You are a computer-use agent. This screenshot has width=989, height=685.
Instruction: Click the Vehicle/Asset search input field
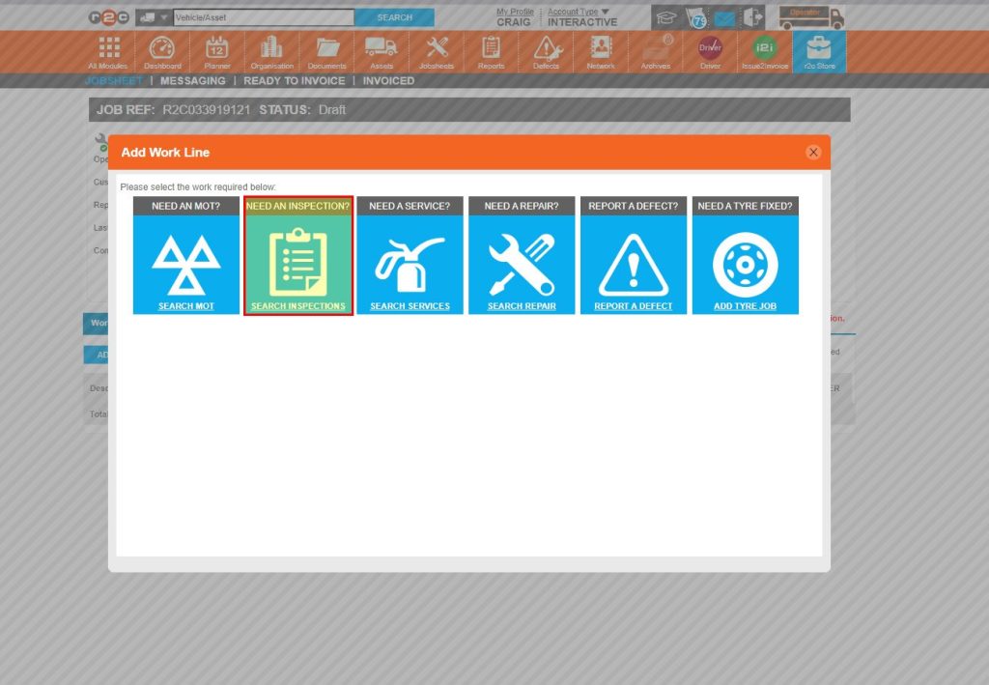coord(261,16)
